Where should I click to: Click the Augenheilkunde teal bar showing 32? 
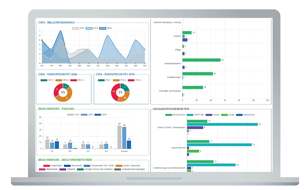pyautogui.click(x=219, y=145)
